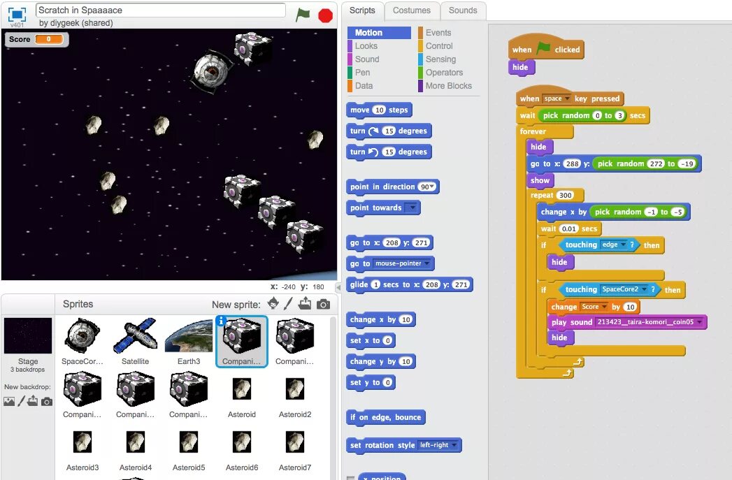This screenshot has height=480, width=732.
Task: Open info button on selected Companion sprite
Action: 222,321
